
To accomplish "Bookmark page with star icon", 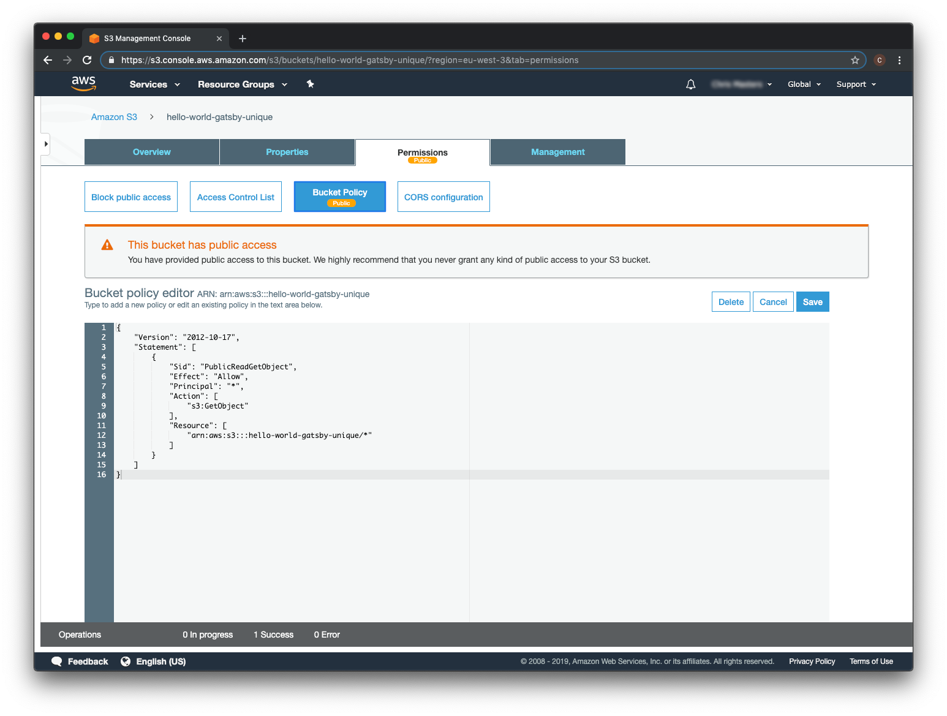I will coord(855,60).
